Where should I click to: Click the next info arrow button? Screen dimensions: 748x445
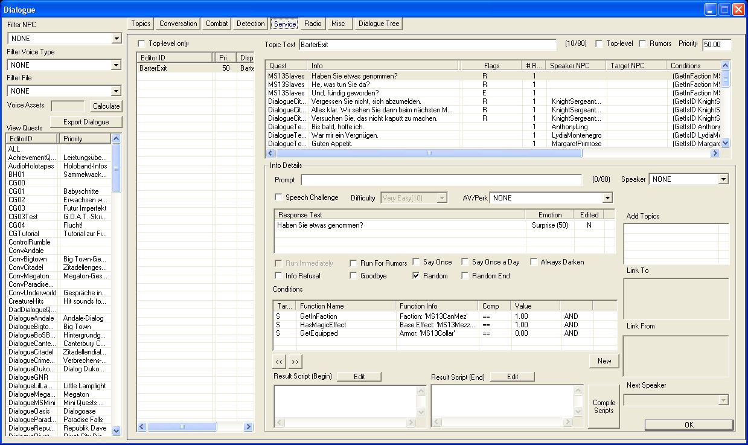(295, 362)
